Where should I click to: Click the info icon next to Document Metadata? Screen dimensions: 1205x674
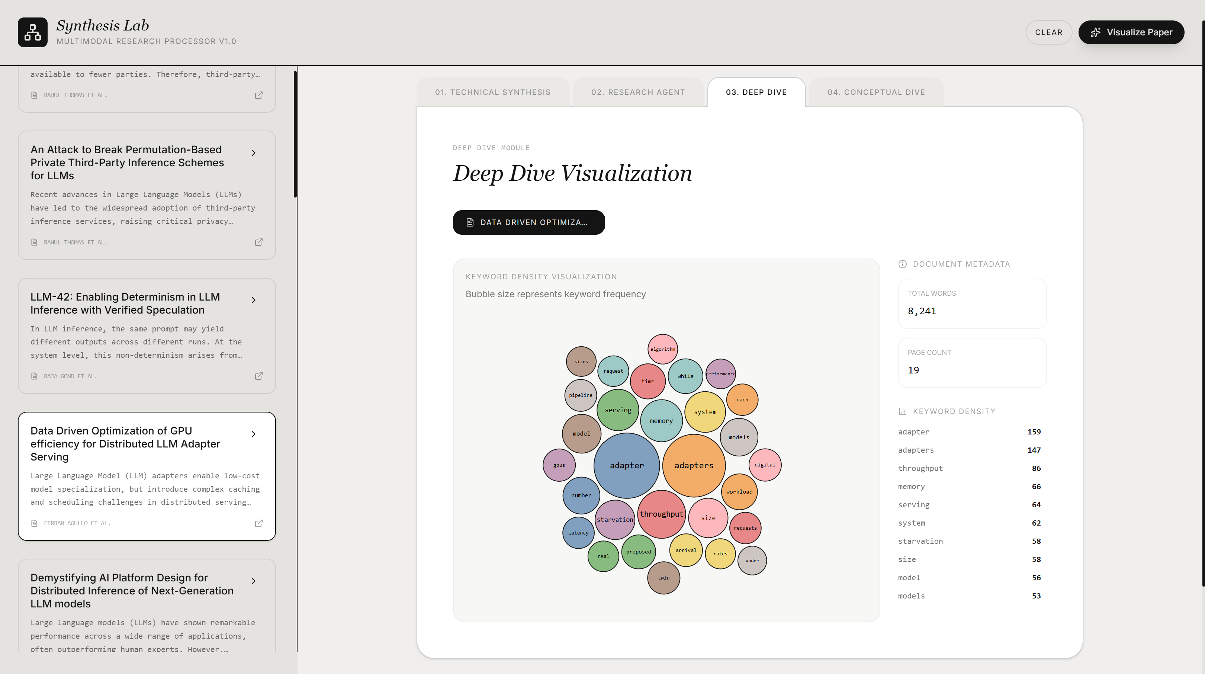click(x=902, y=264)
